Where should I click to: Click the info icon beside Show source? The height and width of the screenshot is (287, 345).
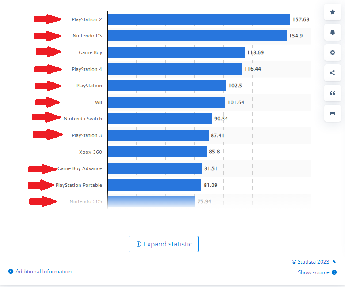[x=334, y=272]
